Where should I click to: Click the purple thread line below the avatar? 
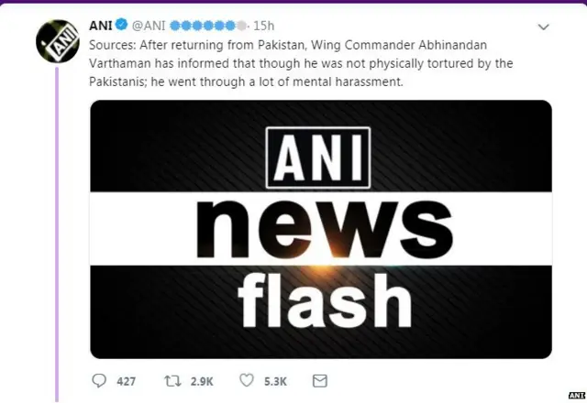pos(57,234)
